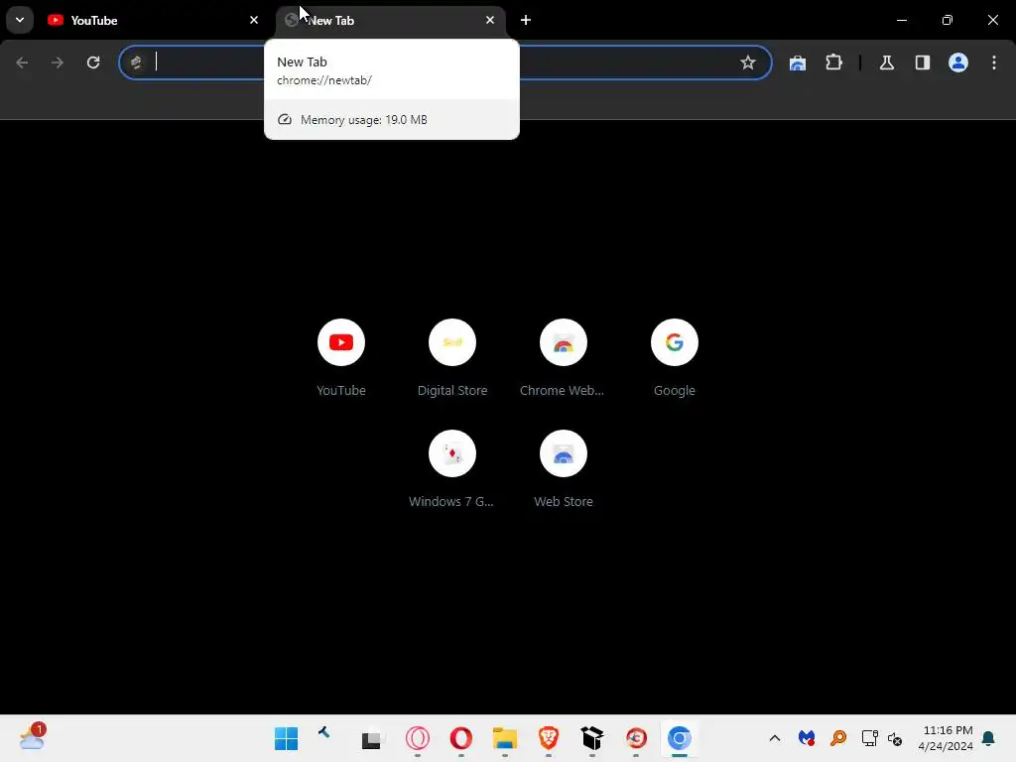Expand the hidden system tray icons

click(774, 738)
